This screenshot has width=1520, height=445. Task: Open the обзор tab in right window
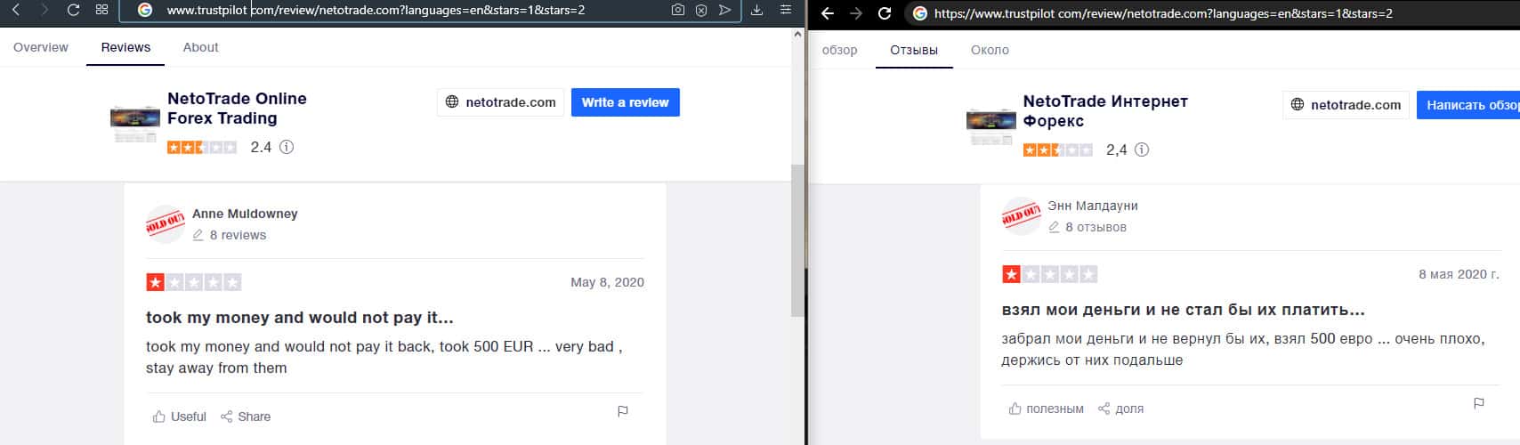840,50
